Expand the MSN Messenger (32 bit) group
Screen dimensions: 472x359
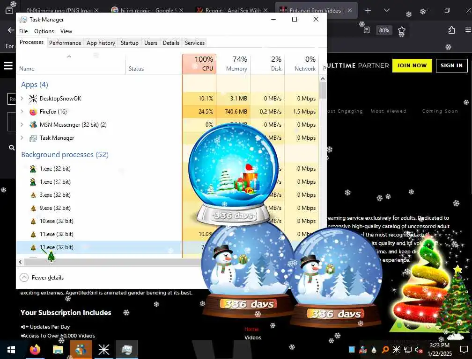point(22,124)
